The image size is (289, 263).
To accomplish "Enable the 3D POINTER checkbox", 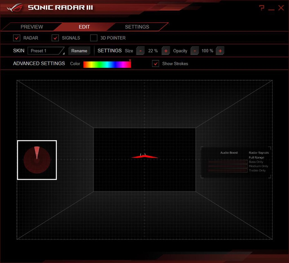I will coord(94,38).
